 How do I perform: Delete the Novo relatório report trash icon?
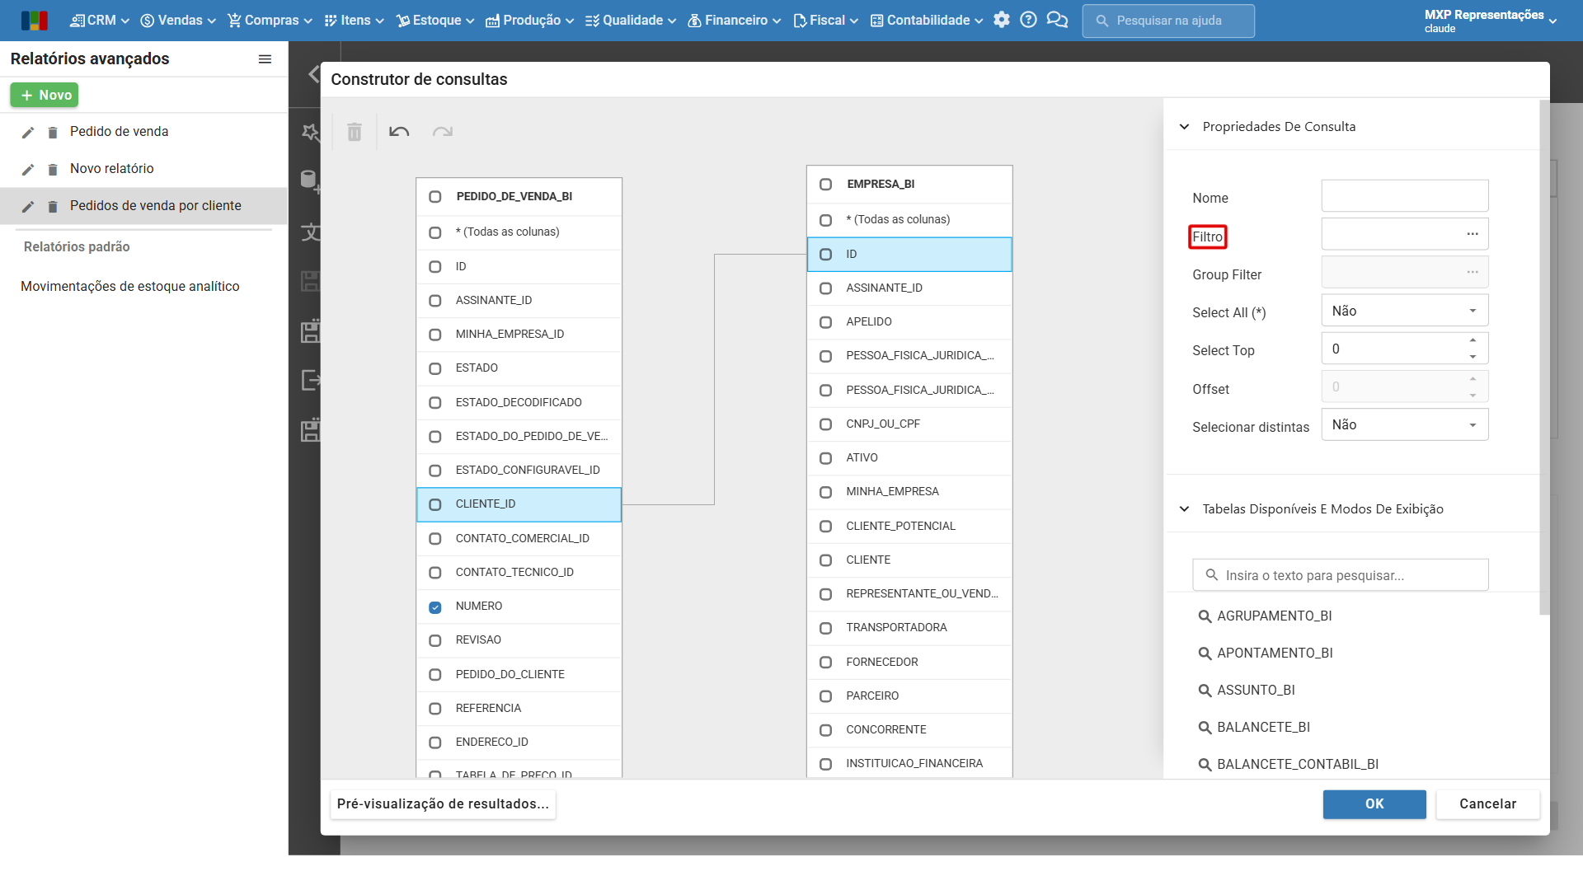(53, 170)
